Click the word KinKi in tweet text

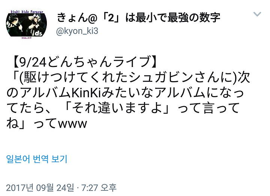click(87, 93)
